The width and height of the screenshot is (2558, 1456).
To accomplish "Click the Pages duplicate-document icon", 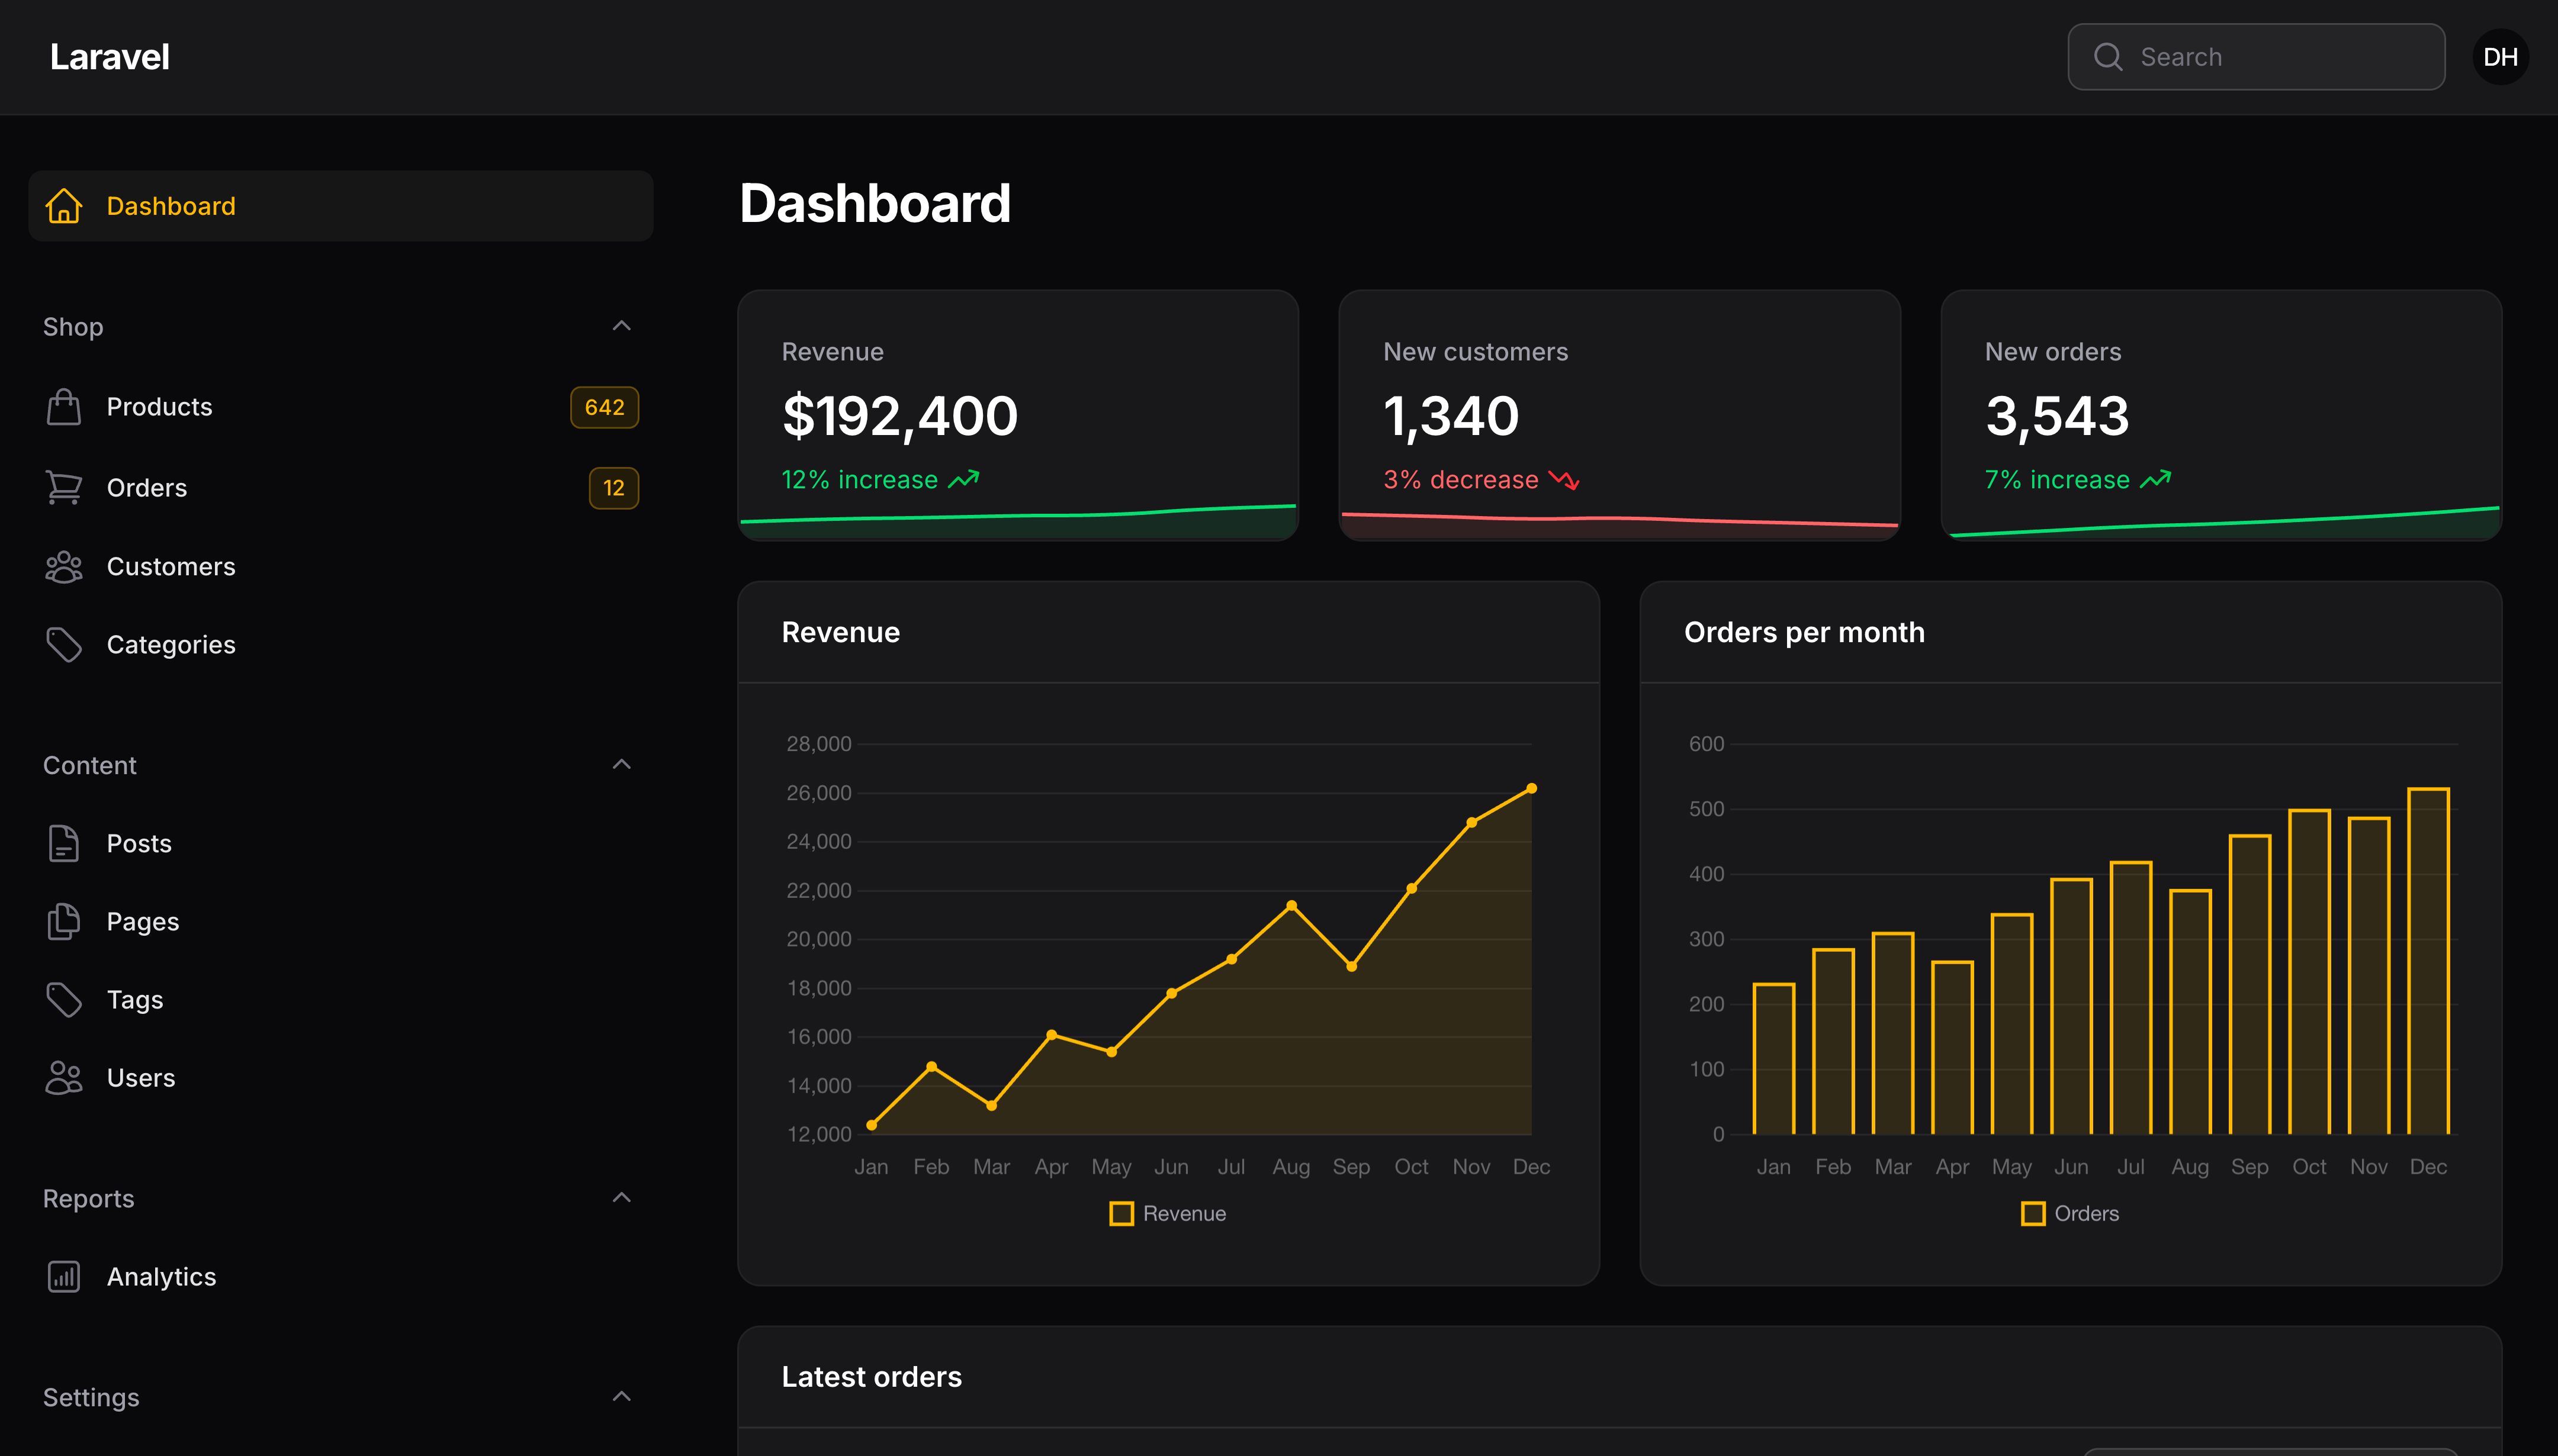I will (64, 921).
